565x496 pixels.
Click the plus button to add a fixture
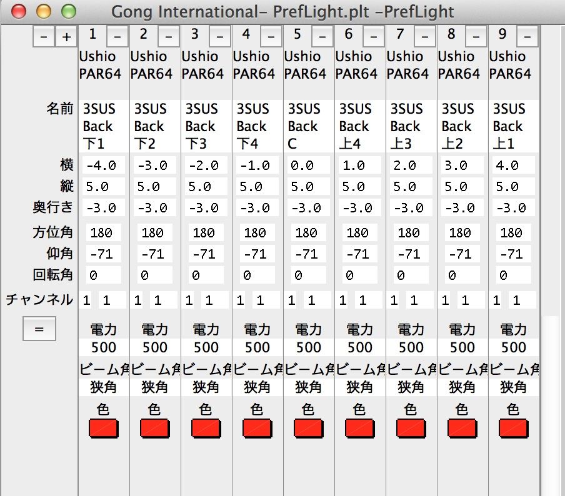tap(66, 36)
